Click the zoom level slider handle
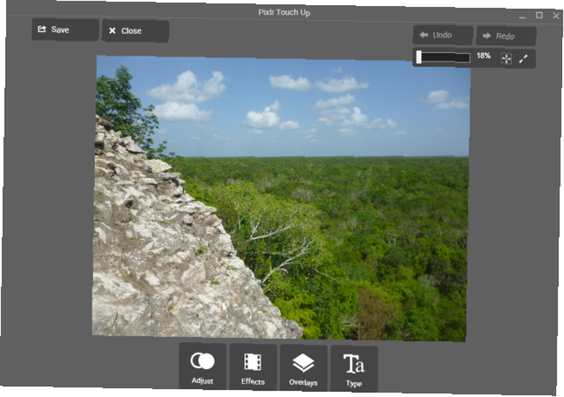Viewport: 564px width, 397px height. point(418,57)
